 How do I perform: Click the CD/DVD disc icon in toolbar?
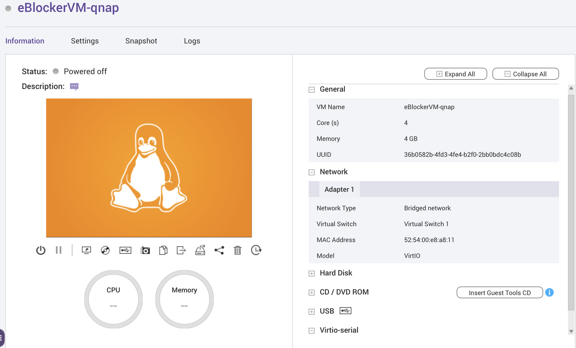(x=105, y=250)
